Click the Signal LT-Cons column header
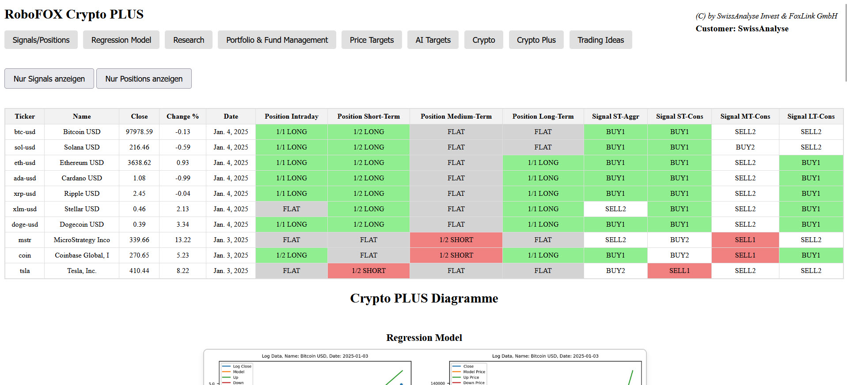This screenshot has height=385, width=847. coord(811,116)
